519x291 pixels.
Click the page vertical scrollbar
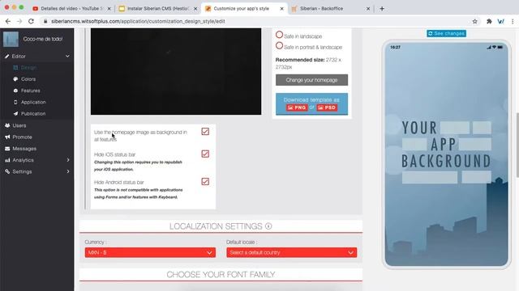[517, 145]
